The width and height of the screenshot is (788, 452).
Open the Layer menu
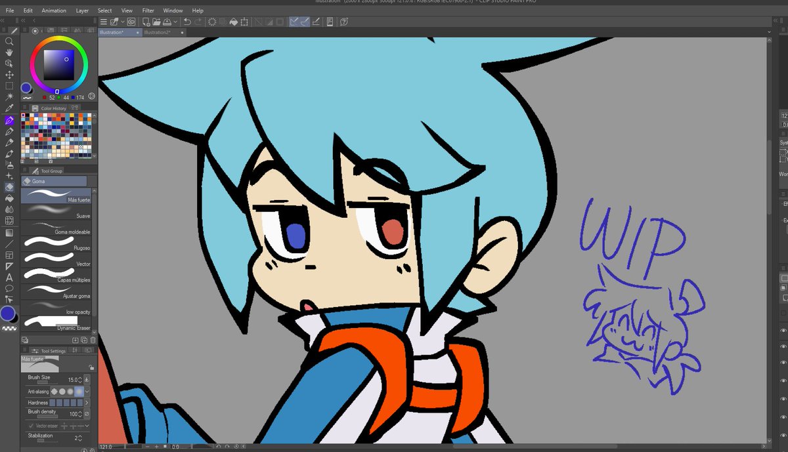pos(82,10)
